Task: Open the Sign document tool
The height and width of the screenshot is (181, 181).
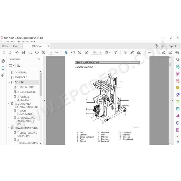Action: (x=139, y=52)
